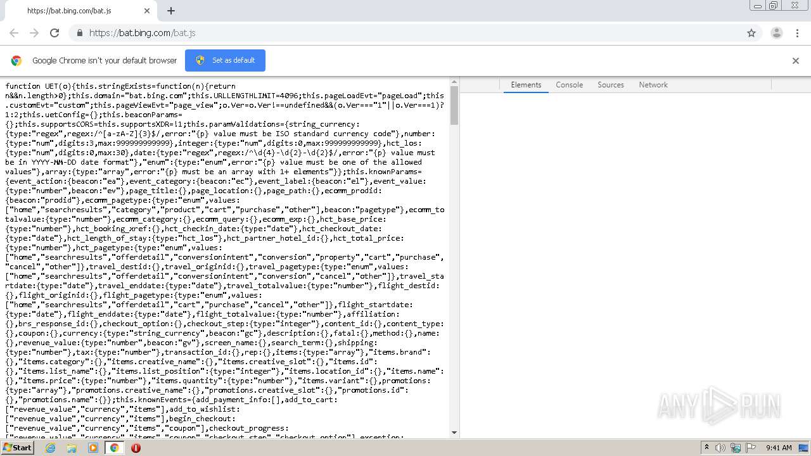
Task: Minimize the Chrome window
Action: [758, 6]
